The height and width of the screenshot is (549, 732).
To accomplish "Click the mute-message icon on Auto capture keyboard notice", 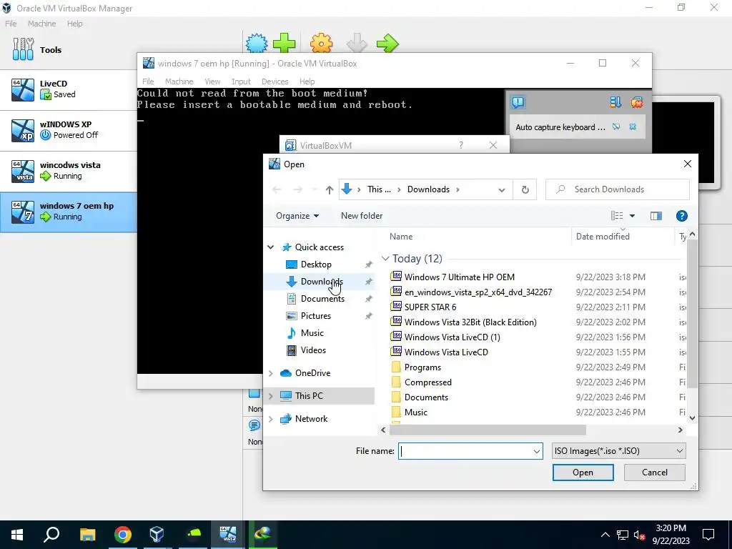I will tap(616, 127).
